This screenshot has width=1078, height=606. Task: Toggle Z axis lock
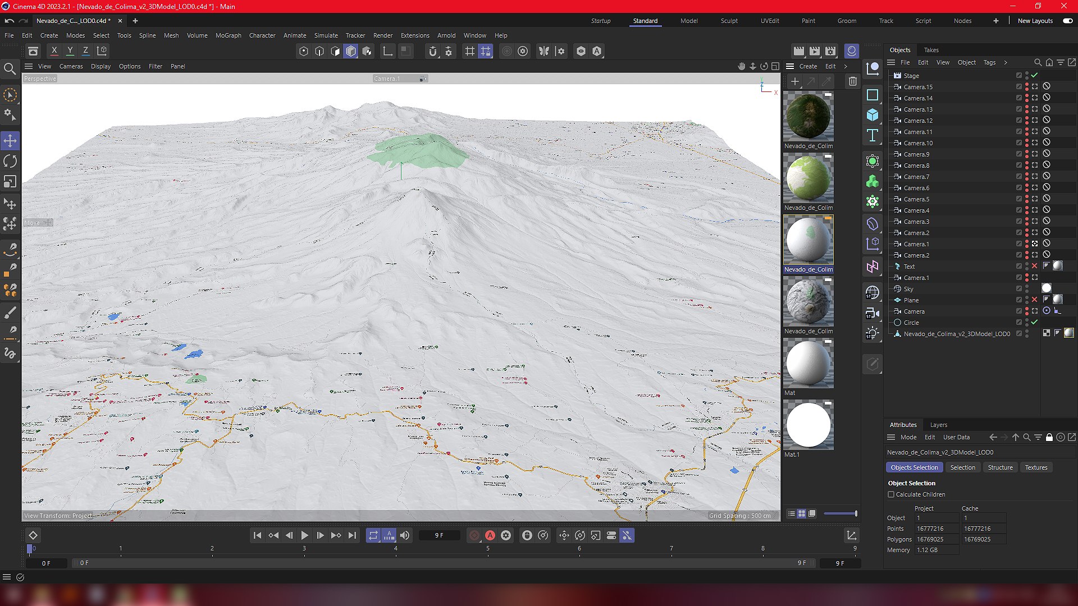86,50
